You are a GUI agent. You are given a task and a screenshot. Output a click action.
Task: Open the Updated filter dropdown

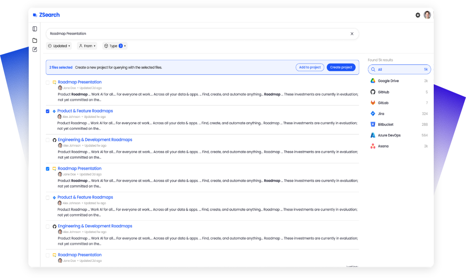59,46
